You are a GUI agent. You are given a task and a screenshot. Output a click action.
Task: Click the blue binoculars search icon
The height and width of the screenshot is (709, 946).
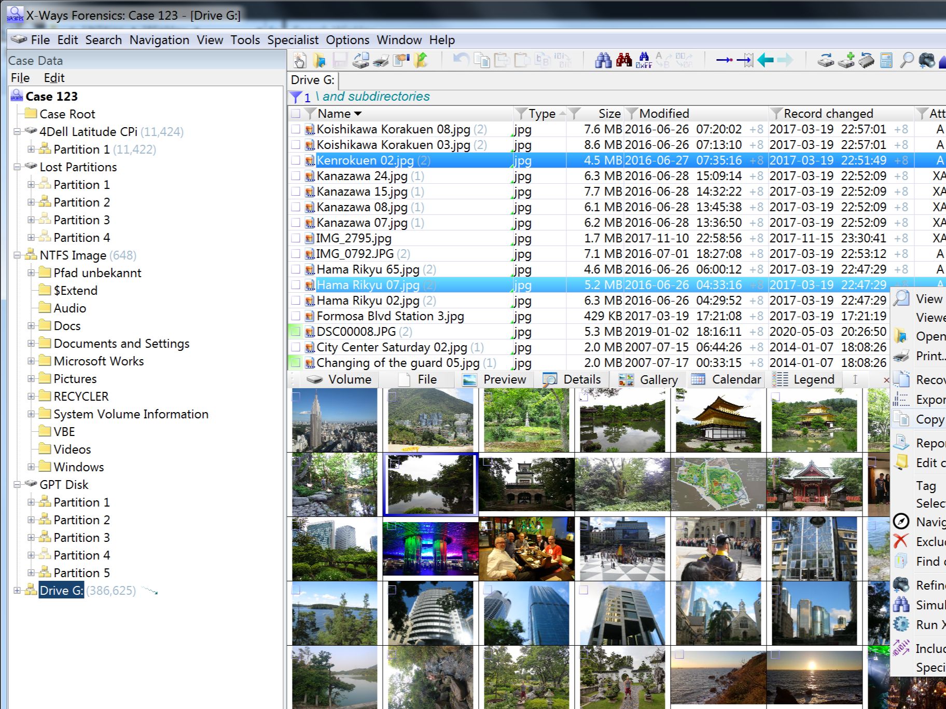coord(603,60)
